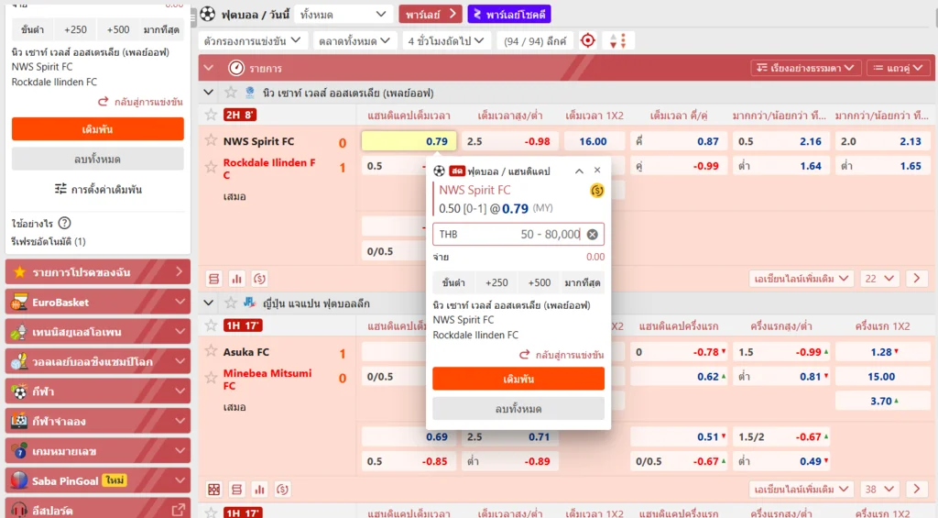Click the orange เดิมพัน button in popup
938x518 pixels.
pyautogui.click(x=518, y=379)
